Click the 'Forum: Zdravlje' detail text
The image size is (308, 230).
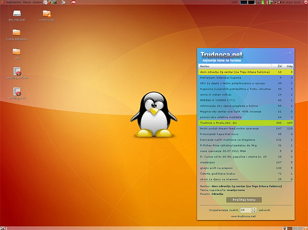click(x=212, y=194)
